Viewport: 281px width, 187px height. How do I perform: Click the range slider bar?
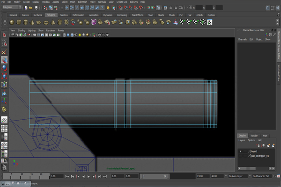coord(154,176)
